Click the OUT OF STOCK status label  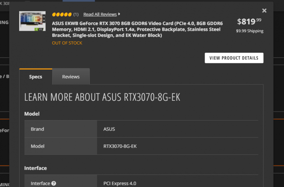coord(67,43)
